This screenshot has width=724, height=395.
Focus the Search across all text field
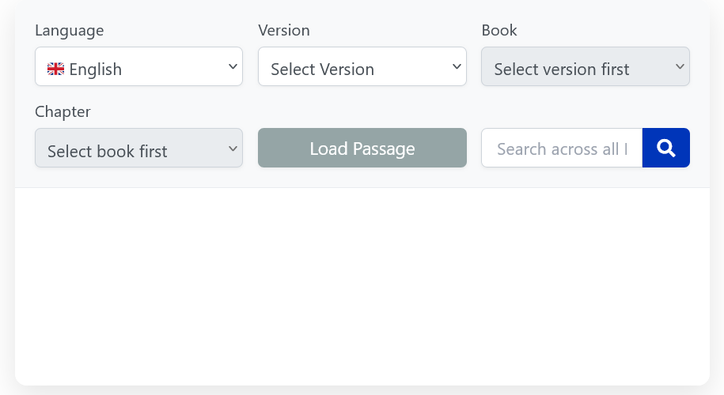562,148
